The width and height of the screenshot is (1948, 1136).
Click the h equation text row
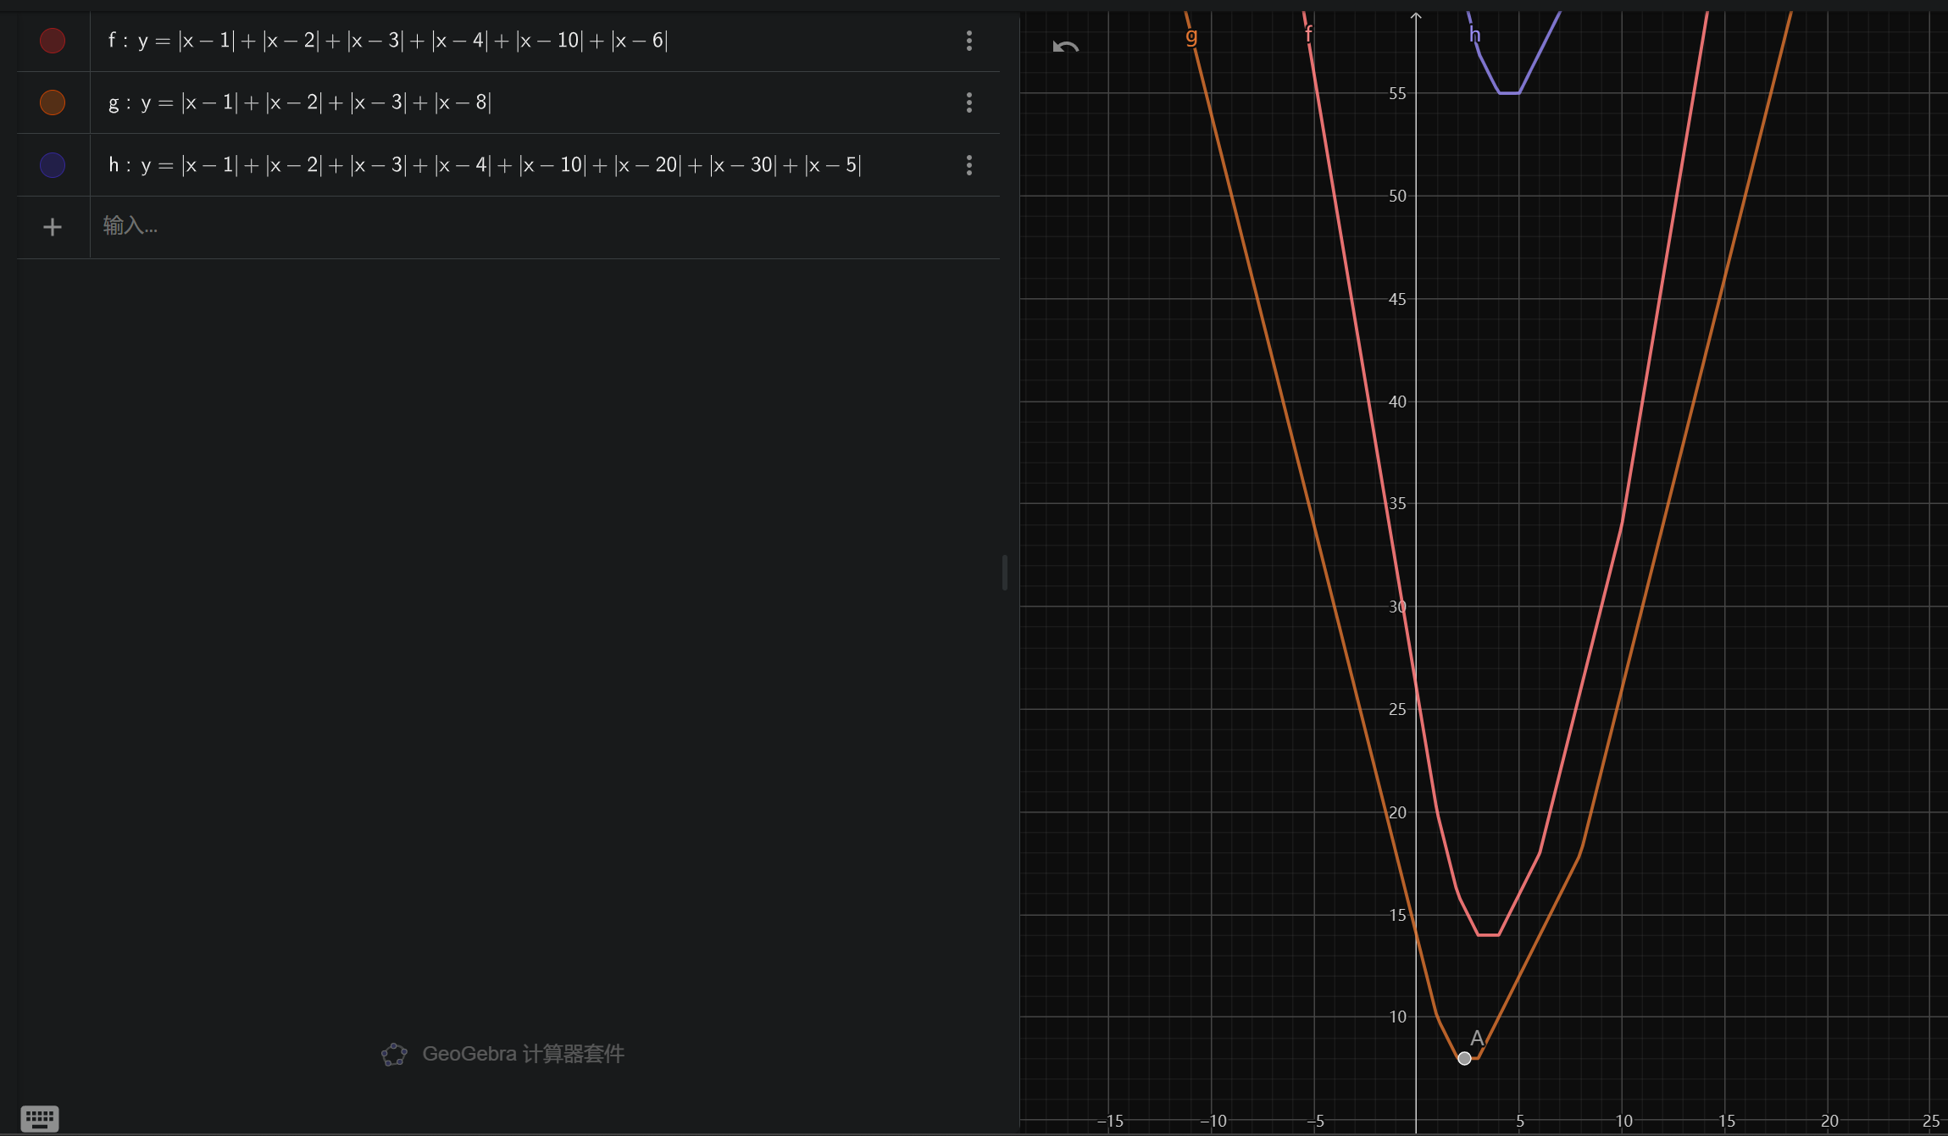tap(485, 165)
